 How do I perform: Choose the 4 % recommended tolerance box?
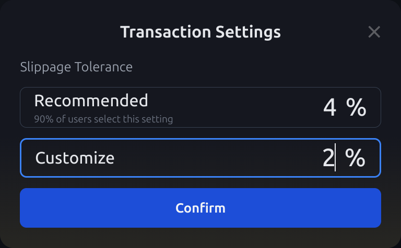click(200, 107)
